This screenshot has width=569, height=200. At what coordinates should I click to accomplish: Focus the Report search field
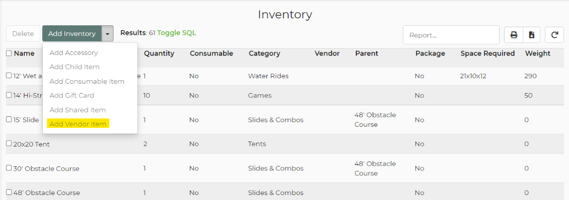[451, 35]
